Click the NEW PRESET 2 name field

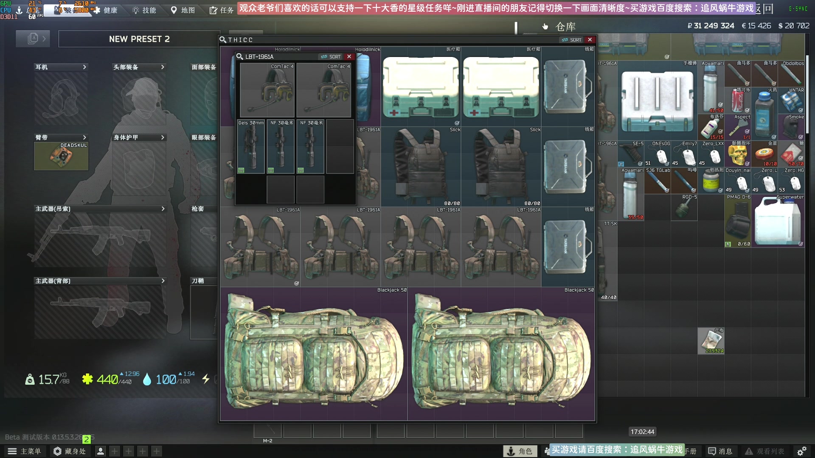139,39
